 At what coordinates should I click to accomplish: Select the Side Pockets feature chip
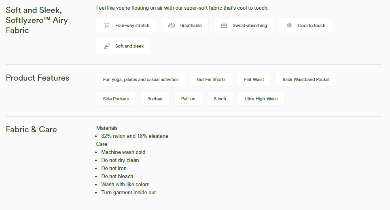click(116, 99)
